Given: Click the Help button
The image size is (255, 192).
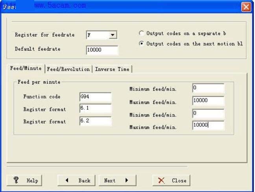Looking at the screenshot, I should [x=24, y=180].
